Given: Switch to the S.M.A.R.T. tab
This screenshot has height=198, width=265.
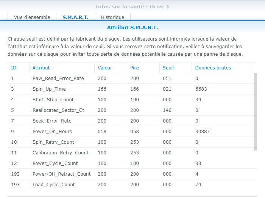Looking at the screenshot, I should point(75,17).
